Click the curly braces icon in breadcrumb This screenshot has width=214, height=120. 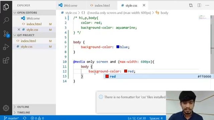[x=83, y=13]
